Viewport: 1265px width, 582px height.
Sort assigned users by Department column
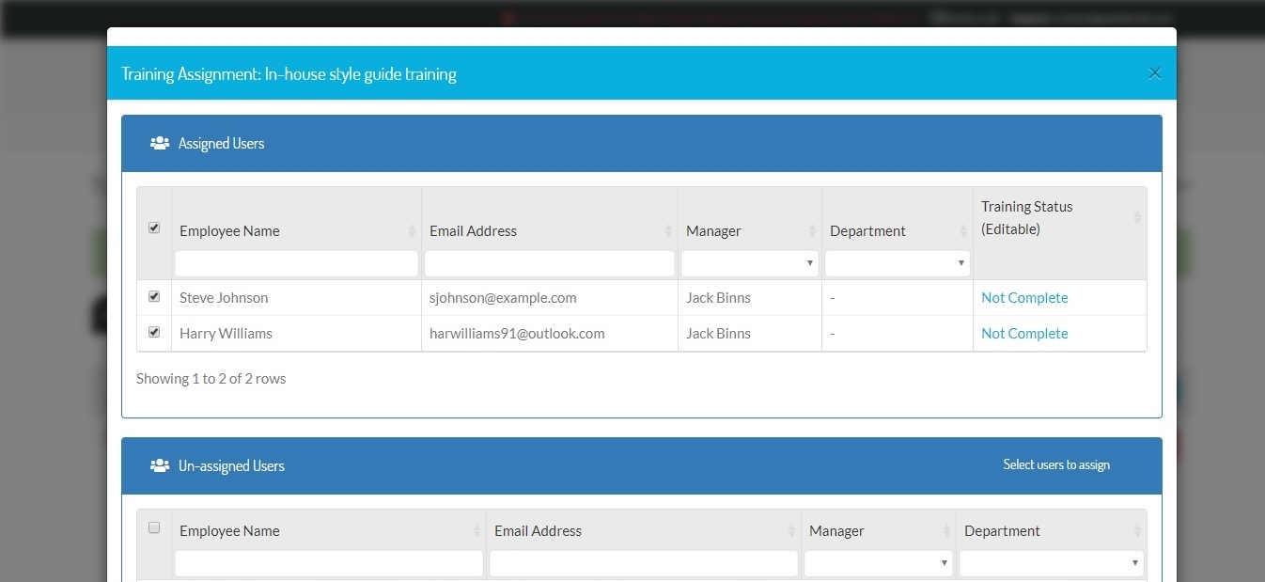click(963, 231)
